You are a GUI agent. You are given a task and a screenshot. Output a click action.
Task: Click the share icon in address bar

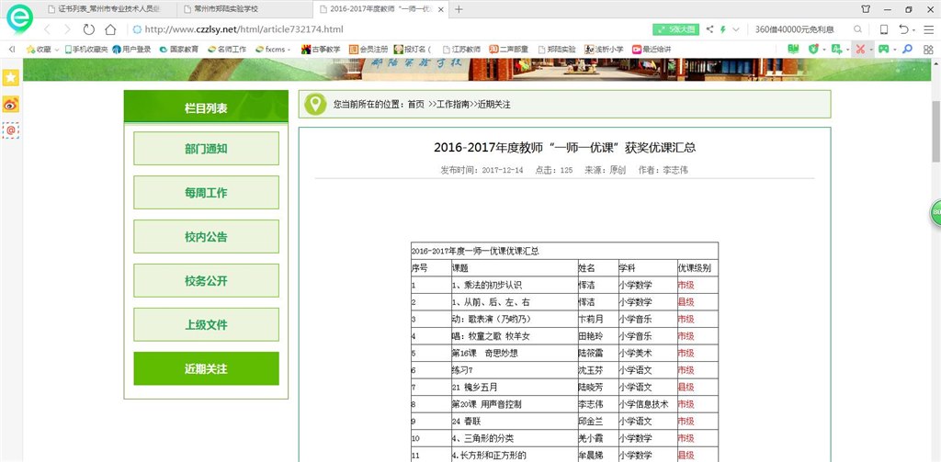pos(710,29)
